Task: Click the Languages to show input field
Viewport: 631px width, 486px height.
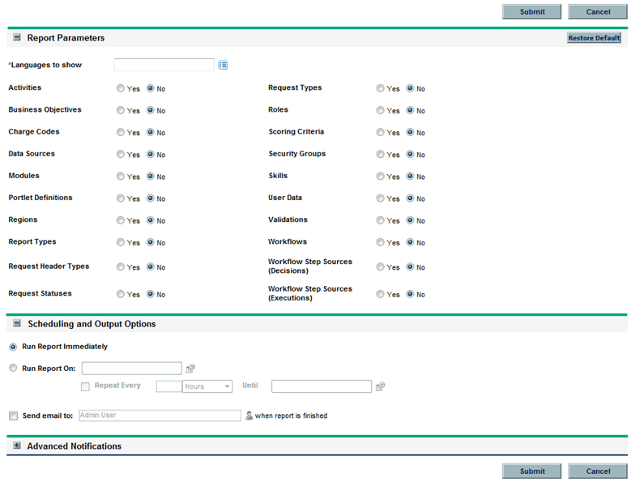Action: pos(164,65)
